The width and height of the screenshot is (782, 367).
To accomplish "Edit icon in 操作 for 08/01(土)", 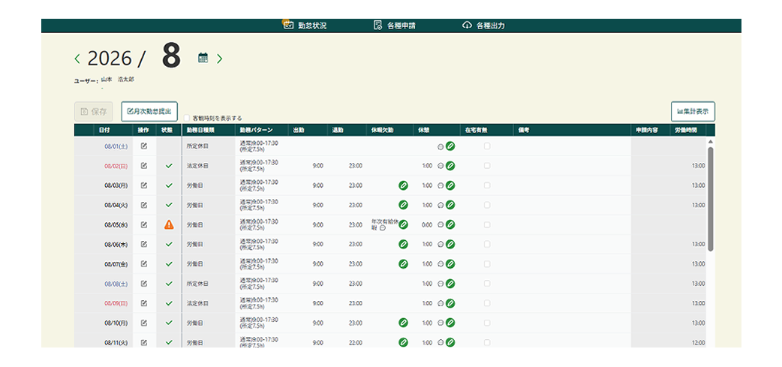I will click(x=143, y=146).
